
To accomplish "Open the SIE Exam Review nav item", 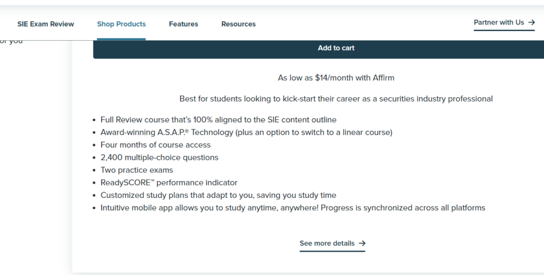I will click(46, 24).
